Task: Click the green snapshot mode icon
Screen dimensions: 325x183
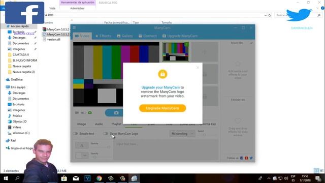Action: pos(90,113)
